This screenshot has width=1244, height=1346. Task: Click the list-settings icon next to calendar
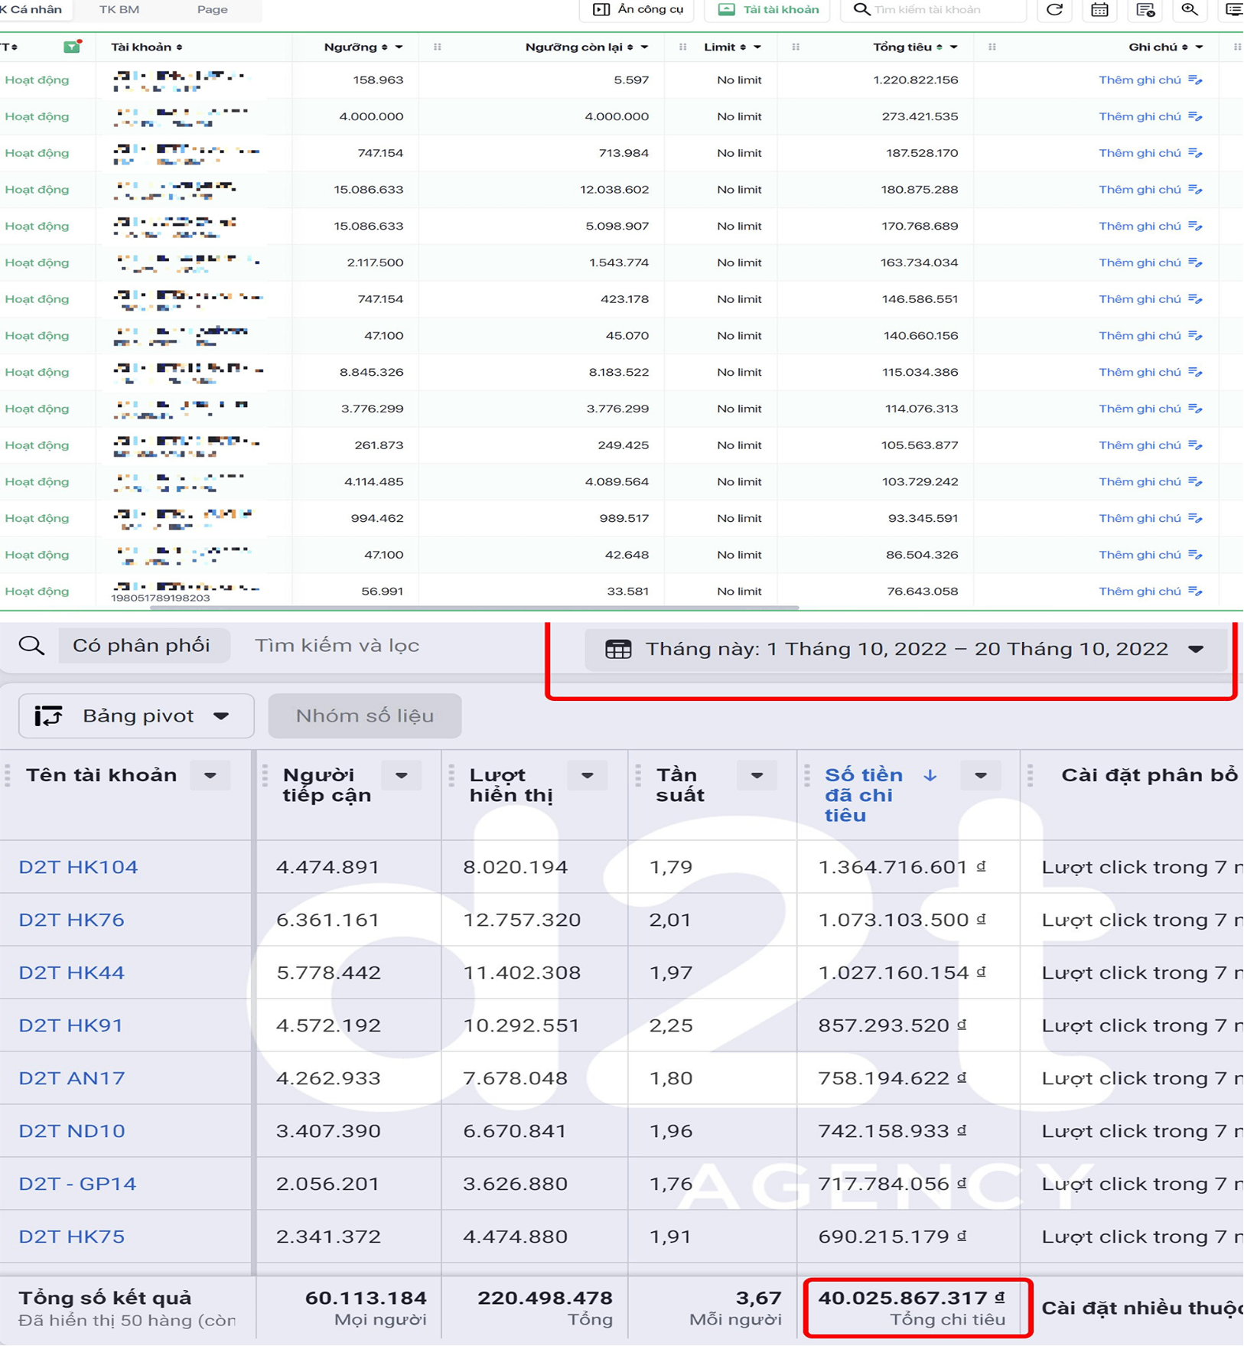point(1145,10)
